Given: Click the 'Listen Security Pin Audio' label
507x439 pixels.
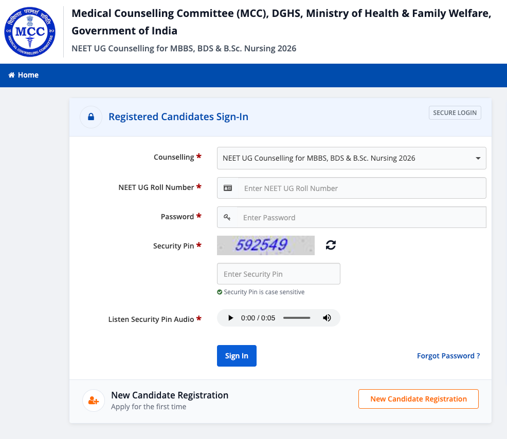Looking at the screenshot, I should point(151,319).
